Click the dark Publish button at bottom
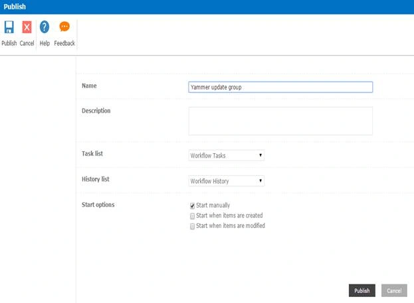This screenshot has height=303, width=414. coord(362,290)
